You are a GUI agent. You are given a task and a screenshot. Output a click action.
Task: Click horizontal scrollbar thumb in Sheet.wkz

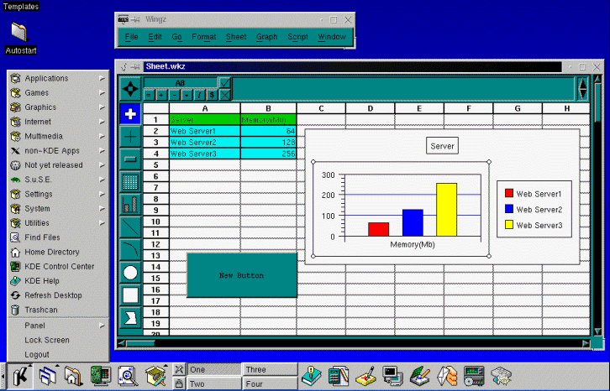pos(140,343)
